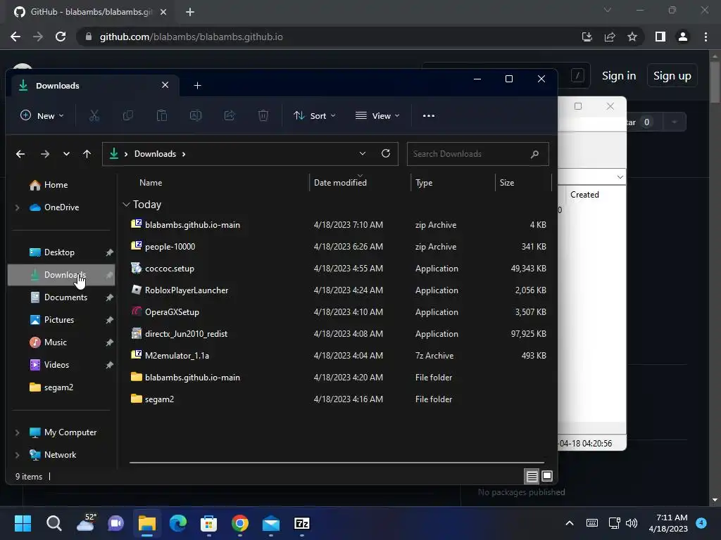Switch to large thumbnails view icon
Image resolution: width=721 pixels, height=540 pixels.
(546, 476)
